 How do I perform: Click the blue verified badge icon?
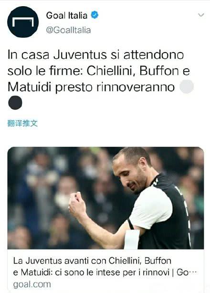pos(94,15)
